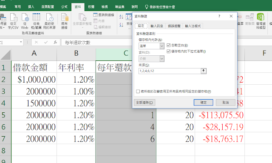Close the 資料驗證 dialog with X

231,16
